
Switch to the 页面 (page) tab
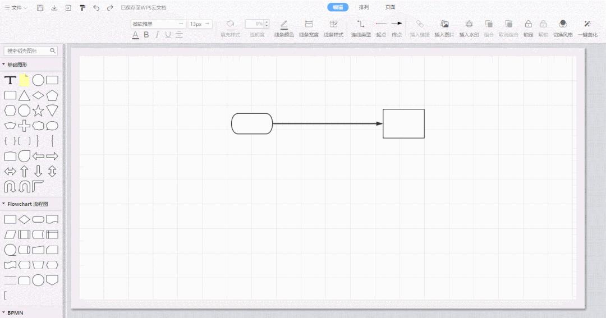pos(390,7)
